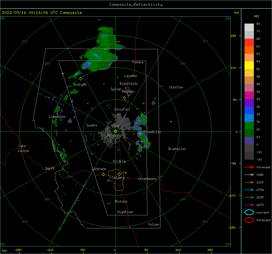Click the radar center diamond at Didsbury
272x254 pixels.
(115, 131)
